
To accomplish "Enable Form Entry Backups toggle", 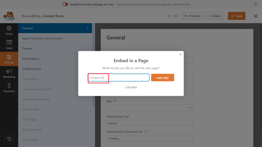I will pyautogui.click(x=65, y=4).
